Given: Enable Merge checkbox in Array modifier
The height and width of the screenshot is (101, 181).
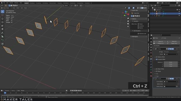Looking at the screenshot, I should [157, 71].
